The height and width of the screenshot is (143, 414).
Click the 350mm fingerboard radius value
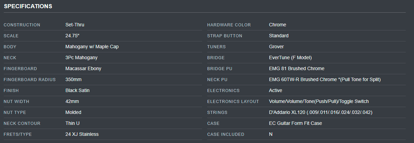pos(73,79)
